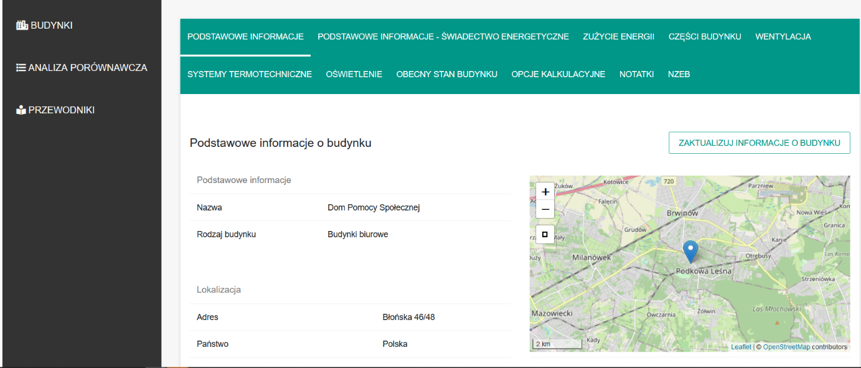This screenshot has width=861, height=368.
Task: Click the 2 km scale indicator
Action: pyautogui.click(x=545, y=344)
